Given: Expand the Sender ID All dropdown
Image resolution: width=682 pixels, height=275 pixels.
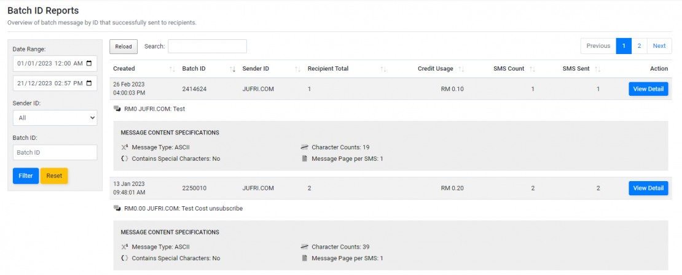Looking at the screenshot, I should click(x=55, y=118).
